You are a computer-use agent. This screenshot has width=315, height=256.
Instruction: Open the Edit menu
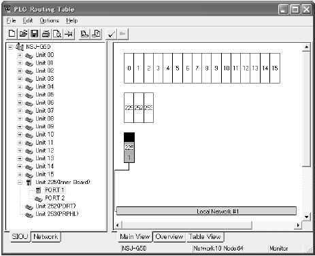[x=28, y=20]
